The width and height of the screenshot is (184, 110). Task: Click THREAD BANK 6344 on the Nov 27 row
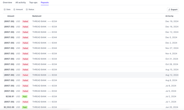(x=45, y=48)
